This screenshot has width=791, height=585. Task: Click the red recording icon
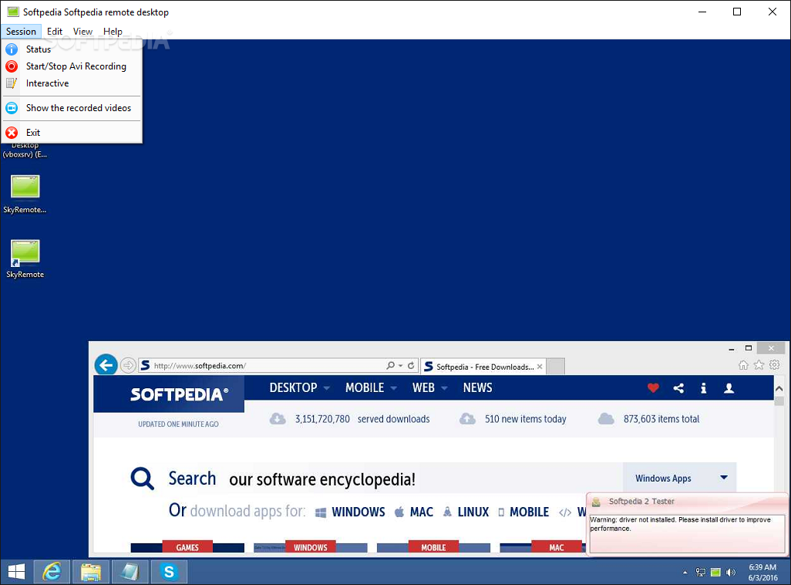(12, 66)
